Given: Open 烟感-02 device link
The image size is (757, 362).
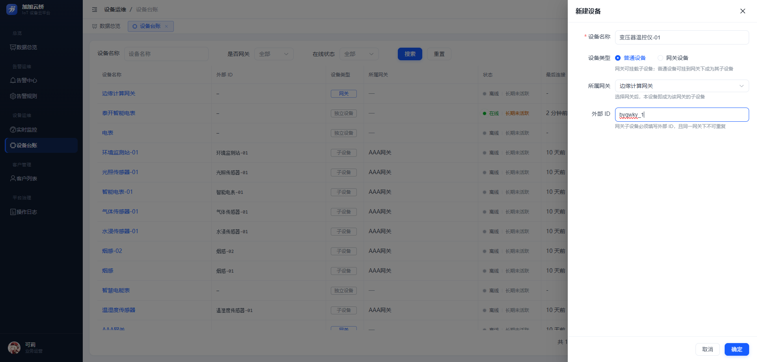Looking at the screenshot, I should [x=112, y=251].
